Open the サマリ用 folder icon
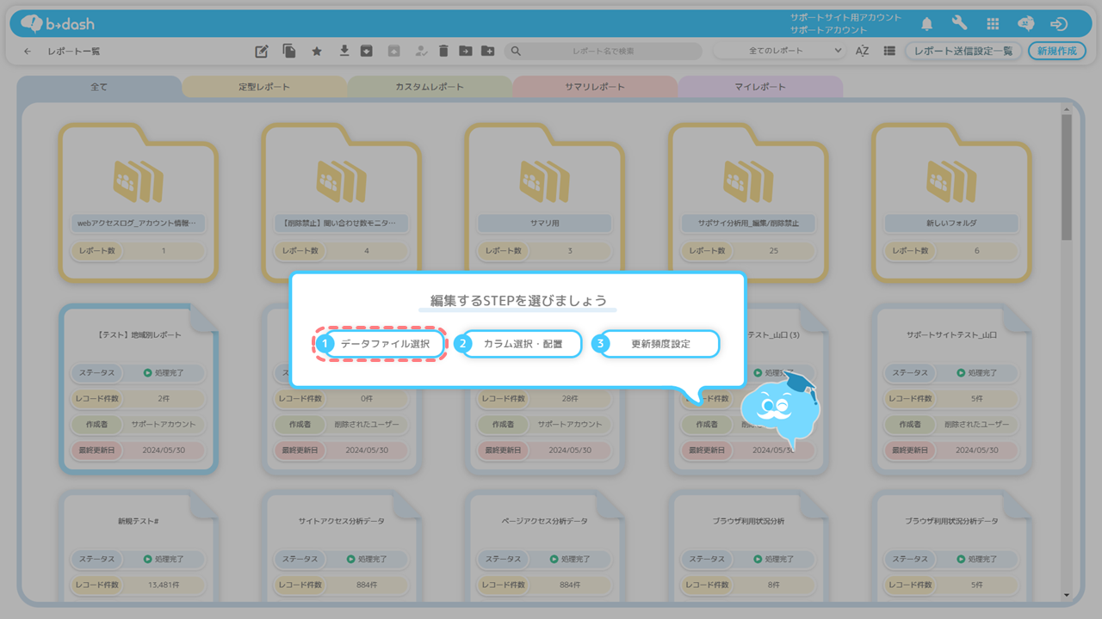Viewport: 1102px width, 619px height. tap(544, 181)
